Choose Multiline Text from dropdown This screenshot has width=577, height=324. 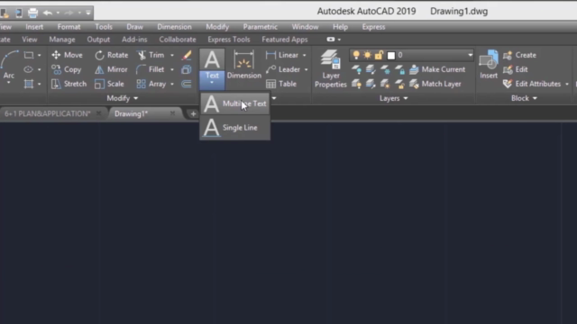pos(234,103)
